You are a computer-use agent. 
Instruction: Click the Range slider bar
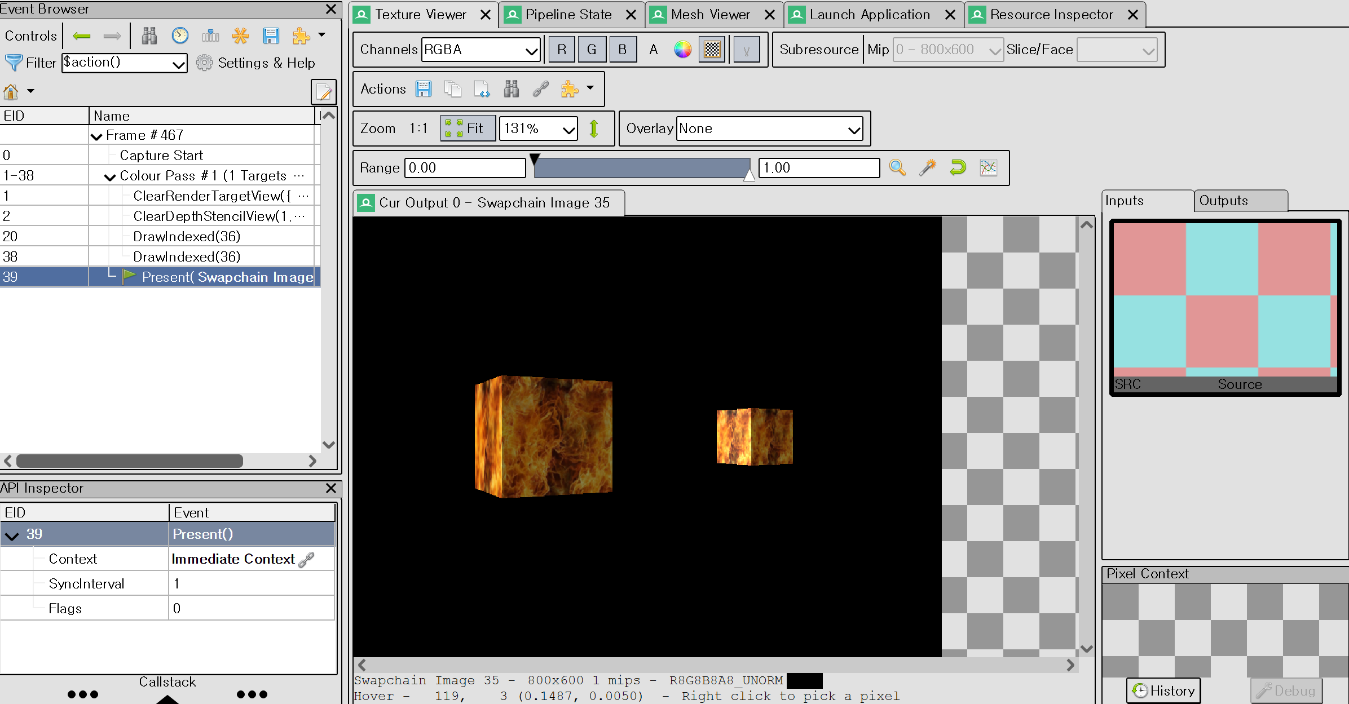(642, 168)
